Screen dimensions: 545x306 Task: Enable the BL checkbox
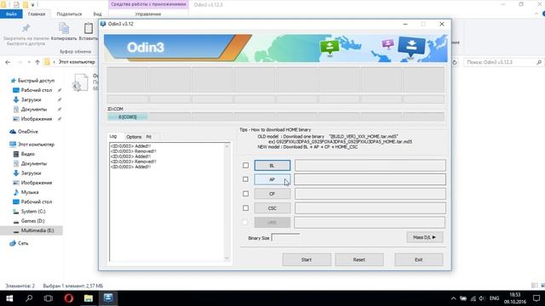[x=246, y=166]
